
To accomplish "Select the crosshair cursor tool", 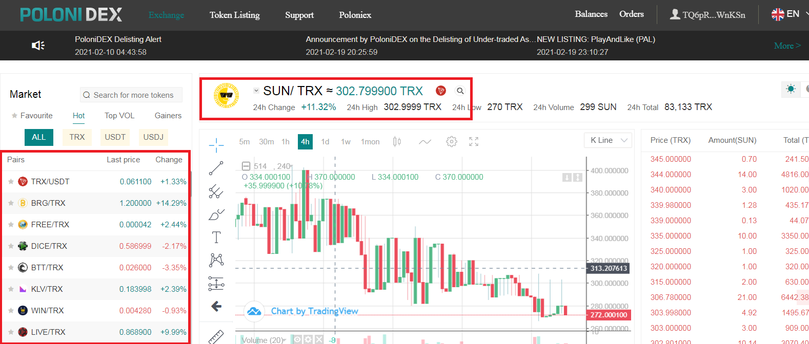I will (x=216, y=145).
